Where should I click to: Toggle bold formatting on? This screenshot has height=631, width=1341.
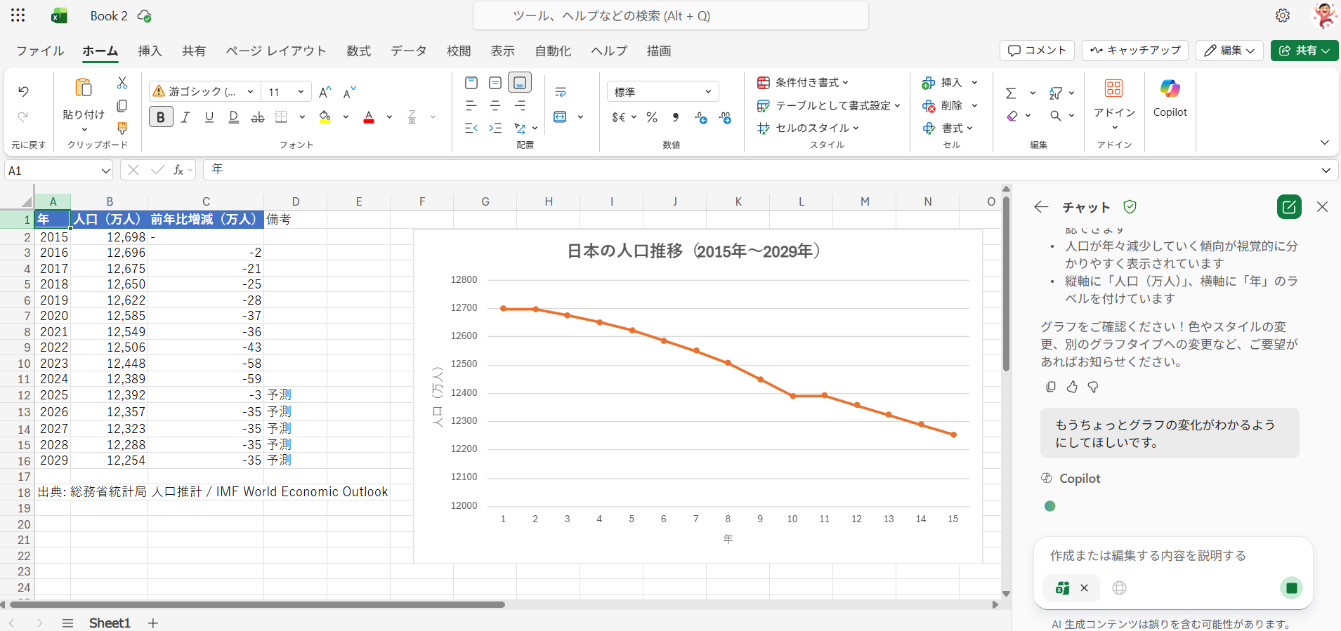click(161, 117)
